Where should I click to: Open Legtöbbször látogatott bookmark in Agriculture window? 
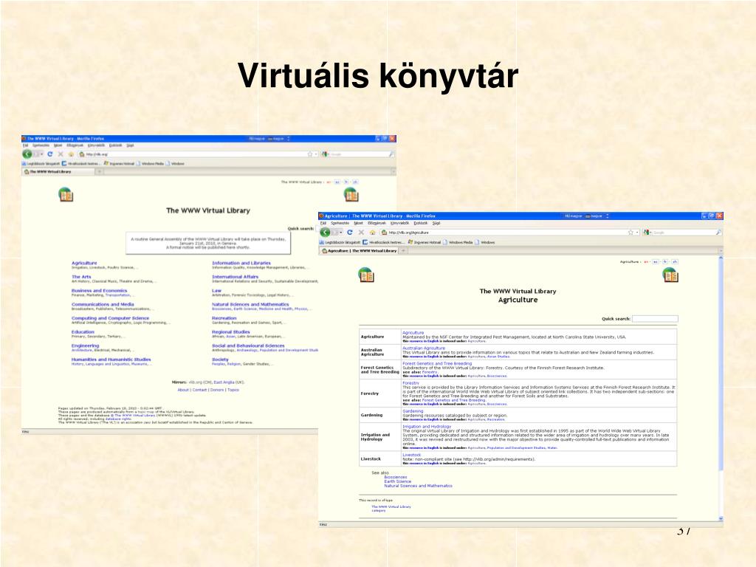click(x=340, y=242)
